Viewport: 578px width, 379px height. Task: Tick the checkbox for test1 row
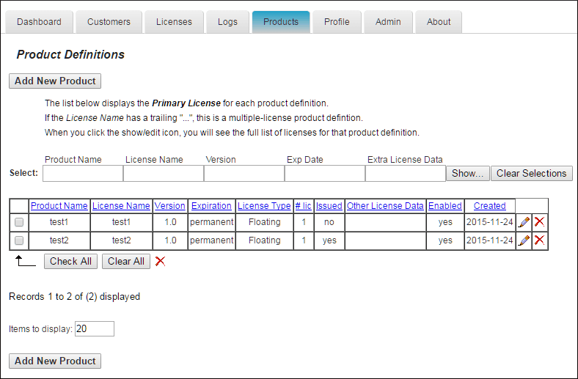(19, 221)
